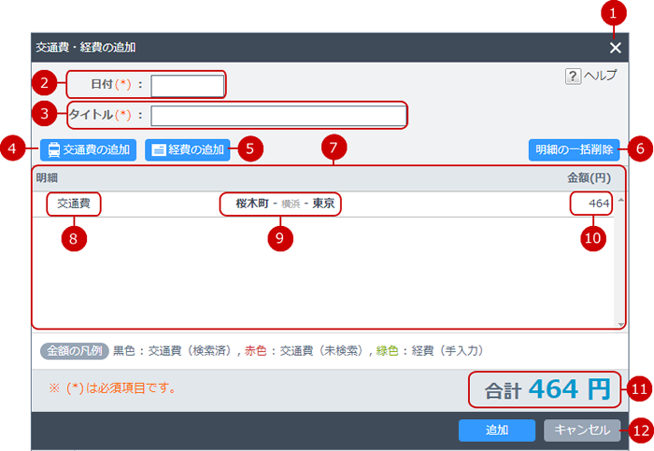Viewport: 654px width, 451px height.
Task: Open help via the question mark icon
Action: tap(574, 77)
